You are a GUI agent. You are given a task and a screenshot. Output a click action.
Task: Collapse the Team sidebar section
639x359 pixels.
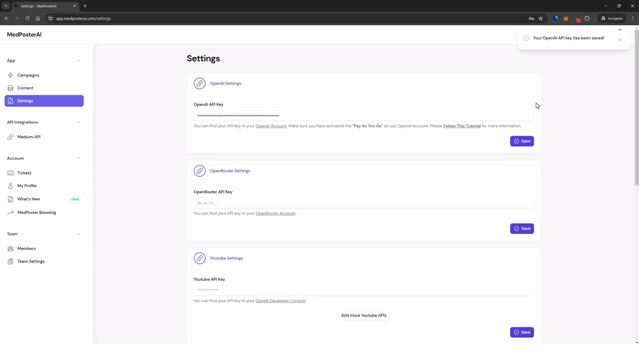[x=78, y=234]
